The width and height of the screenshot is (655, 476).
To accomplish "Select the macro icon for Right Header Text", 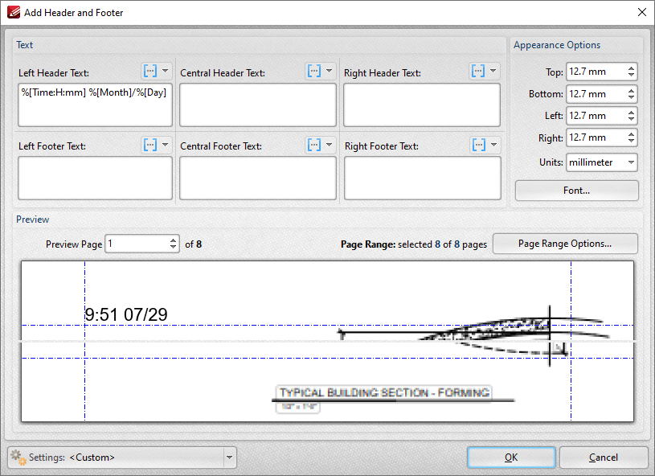I will click(x=477, y=71).
